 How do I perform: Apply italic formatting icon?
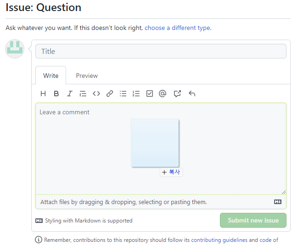click(x=70, y=94)
